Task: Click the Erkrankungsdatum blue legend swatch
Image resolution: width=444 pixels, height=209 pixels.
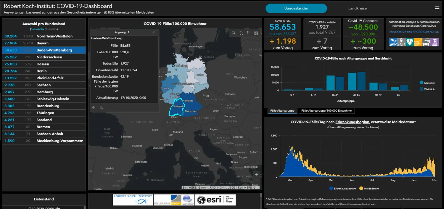Action: click(331, 189)
